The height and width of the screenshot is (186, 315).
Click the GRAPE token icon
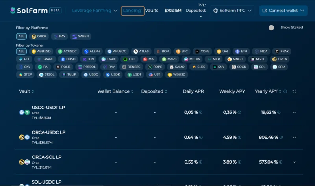coord(39,59)
